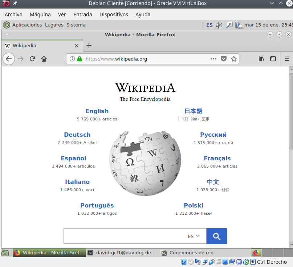Click the vertical page scrollbar

[291, 111]
